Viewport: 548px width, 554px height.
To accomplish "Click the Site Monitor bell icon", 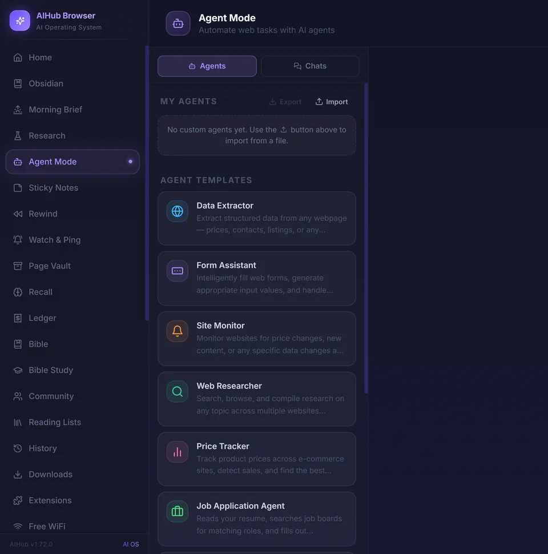I will pos(178,331).
